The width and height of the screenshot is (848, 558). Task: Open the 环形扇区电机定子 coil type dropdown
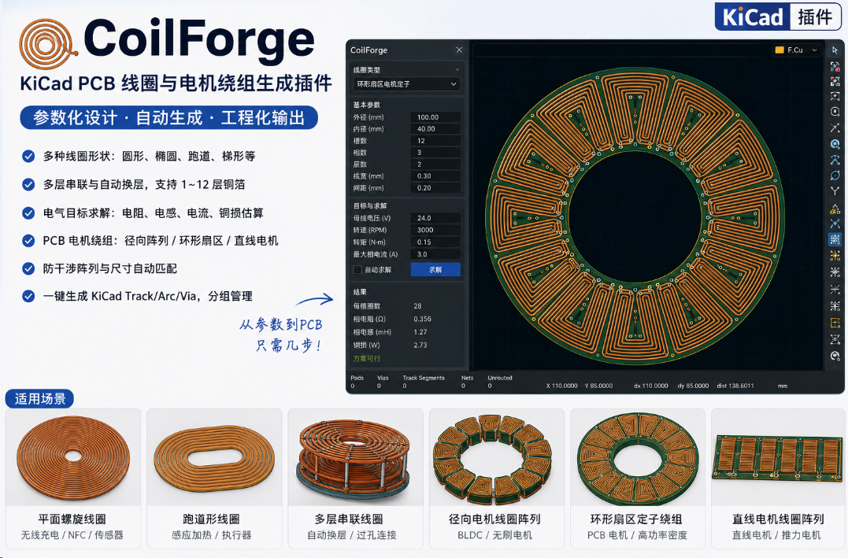tap(407, 83)
